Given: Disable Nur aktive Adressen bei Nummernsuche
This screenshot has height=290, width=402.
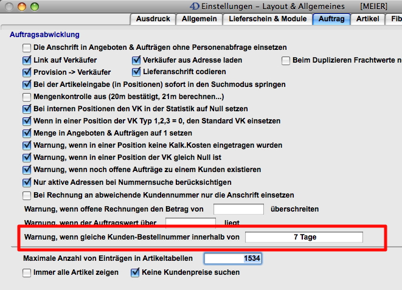Looking at the screenshot, I should pyautogui.click(x=27, y=183).
